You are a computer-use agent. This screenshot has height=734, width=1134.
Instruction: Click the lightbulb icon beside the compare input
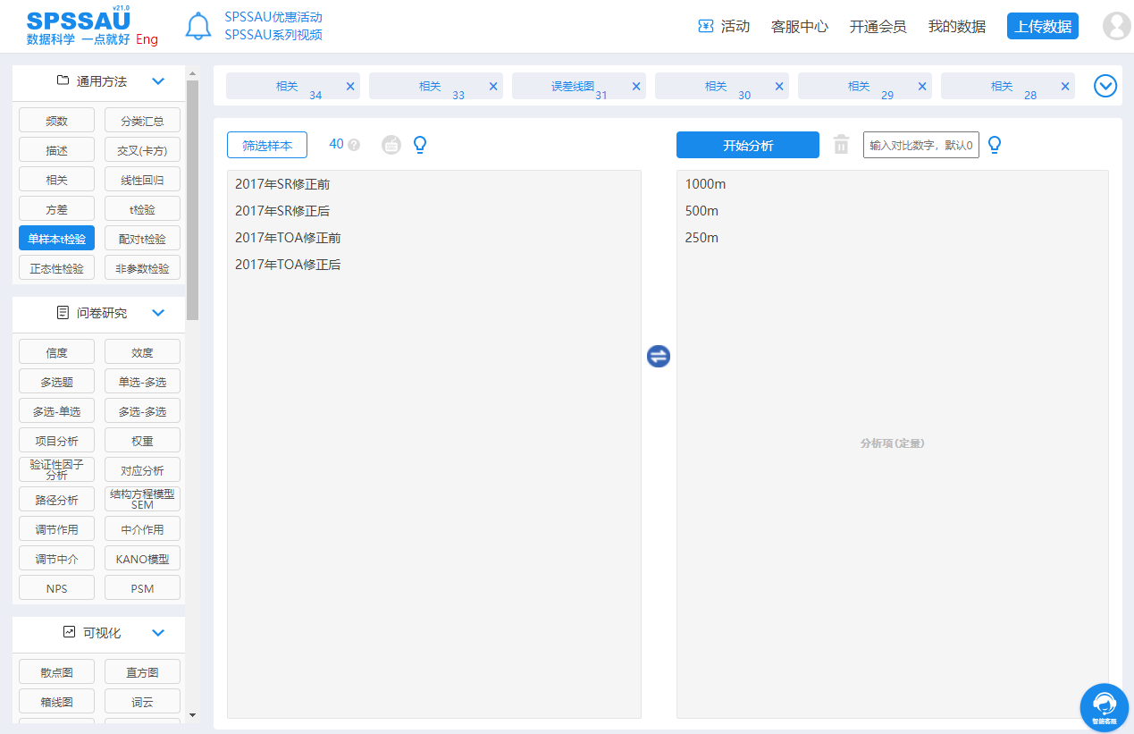(995, 144)
